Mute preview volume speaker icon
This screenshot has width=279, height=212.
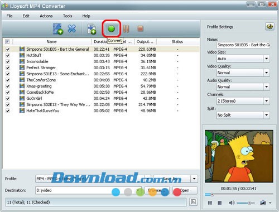point(232,203)
